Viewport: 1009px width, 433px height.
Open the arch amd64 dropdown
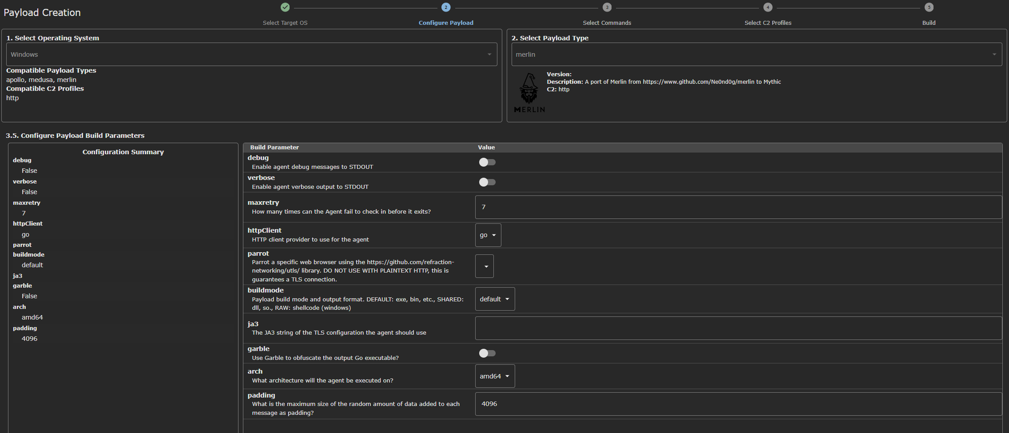pos(495,376)
